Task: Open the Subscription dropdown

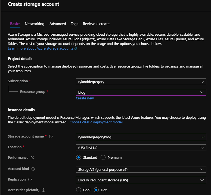Action: pos(141,82)
